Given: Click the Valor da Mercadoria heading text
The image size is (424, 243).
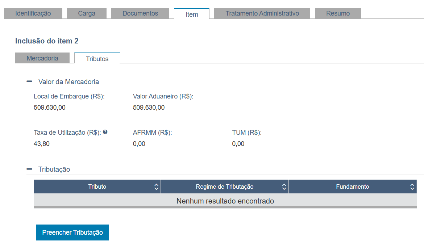Looking at the screenshot, I should click(69, 81).
